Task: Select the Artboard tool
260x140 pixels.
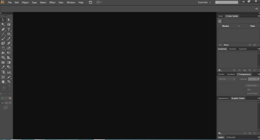Action: [x=3, y=77]
